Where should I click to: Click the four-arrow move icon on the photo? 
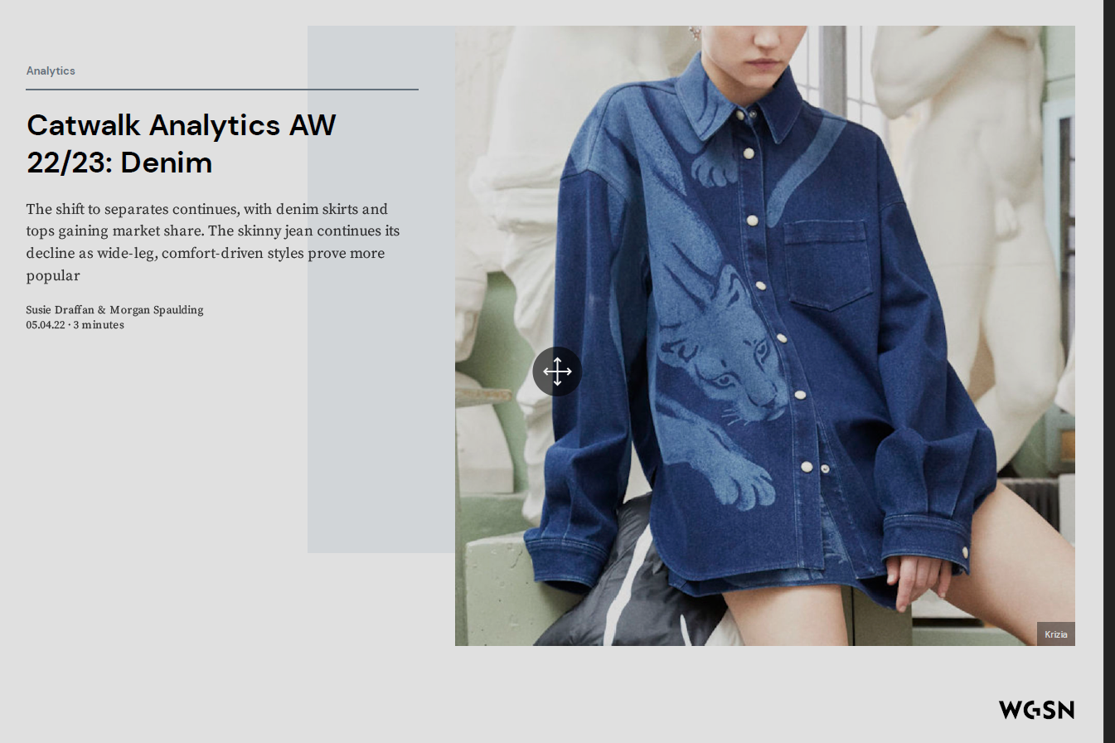pyautogui.click(x=557, y=371)
